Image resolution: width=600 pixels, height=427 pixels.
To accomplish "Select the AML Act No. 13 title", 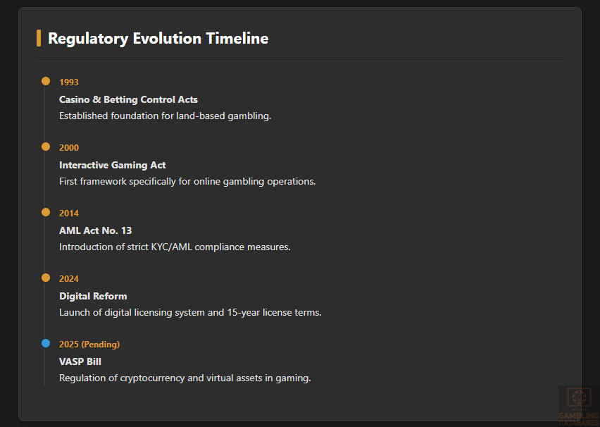I will pos(95,230).
